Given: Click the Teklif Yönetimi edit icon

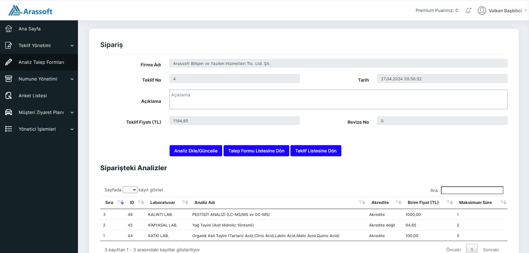Looking at the screenshot, I should click(x=9, y=45).
